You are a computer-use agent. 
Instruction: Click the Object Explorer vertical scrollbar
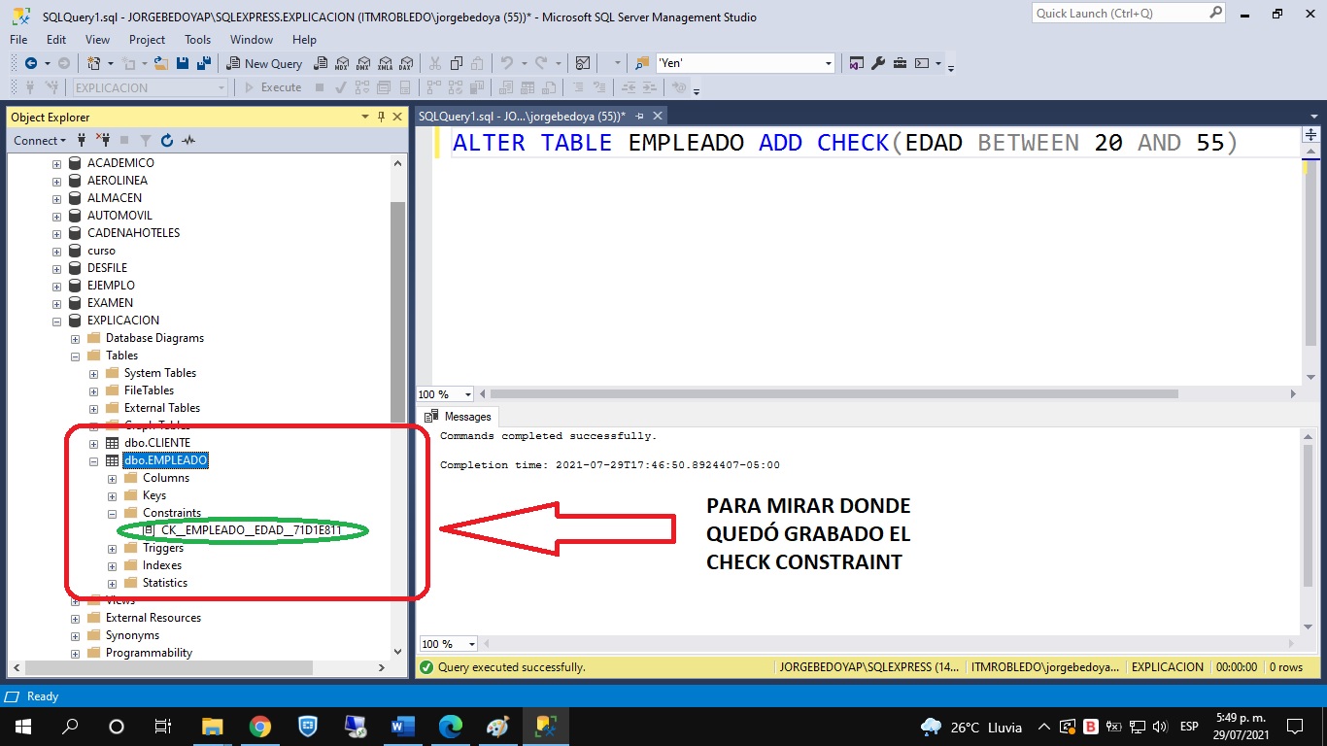[x=397, y=311]
